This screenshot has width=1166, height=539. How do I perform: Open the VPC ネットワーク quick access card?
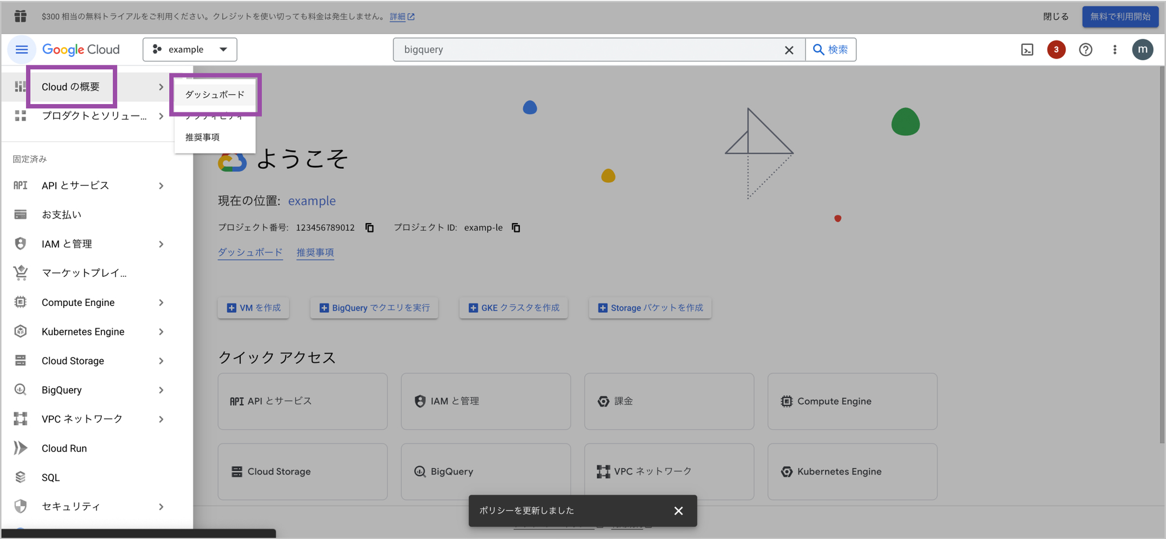pyautogui.click(x=669, y=472)
